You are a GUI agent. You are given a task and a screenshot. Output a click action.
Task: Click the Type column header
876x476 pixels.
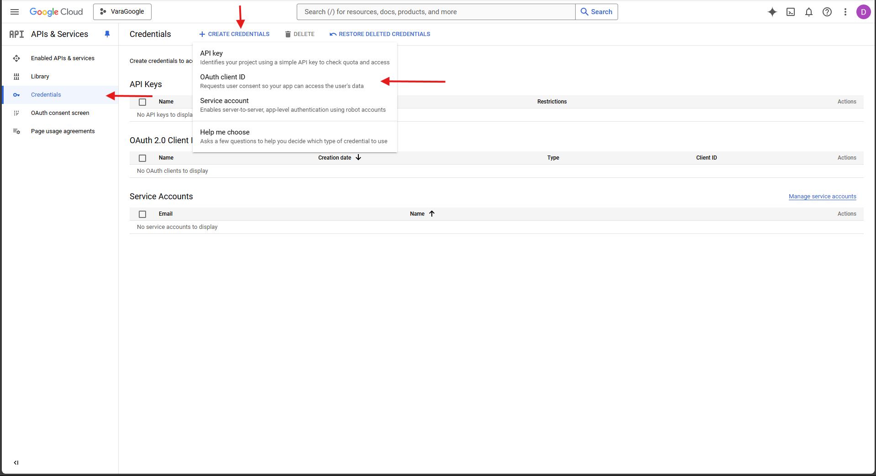click(553, 158)
